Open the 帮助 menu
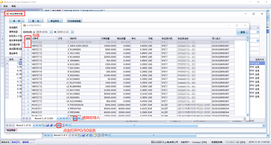The image size is (271, 145). coord(14,6)
